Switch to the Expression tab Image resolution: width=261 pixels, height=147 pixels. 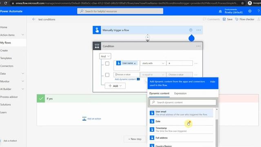click(180, 94)
